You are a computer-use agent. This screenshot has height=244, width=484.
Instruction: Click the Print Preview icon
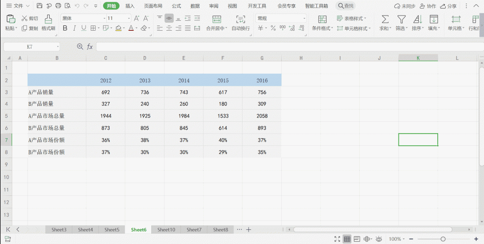[68, 6]
